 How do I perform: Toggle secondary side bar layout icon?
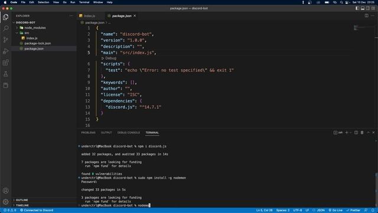(368, 8)
